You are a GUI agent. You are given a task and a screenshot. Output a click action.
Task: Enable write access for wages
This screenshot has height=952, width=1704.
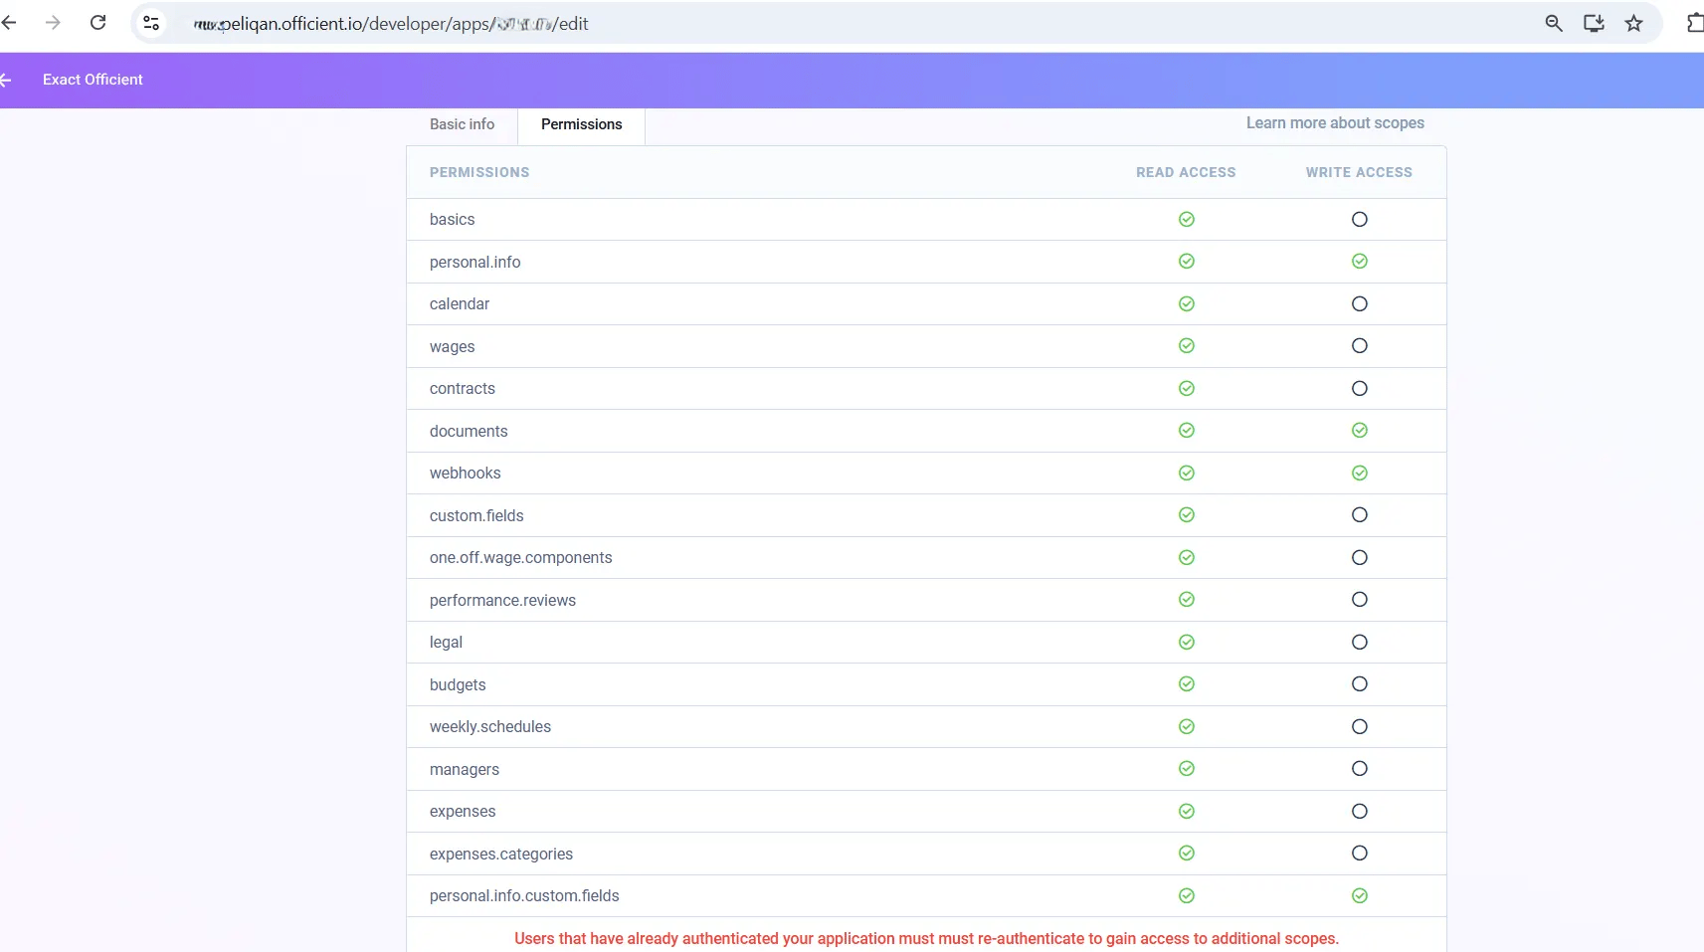[x=1359, y=346]
